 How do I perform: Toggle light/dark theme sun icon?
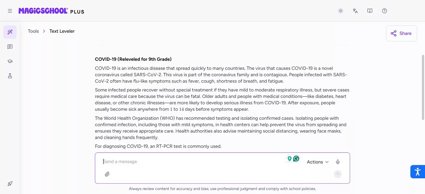coord(341,11)
